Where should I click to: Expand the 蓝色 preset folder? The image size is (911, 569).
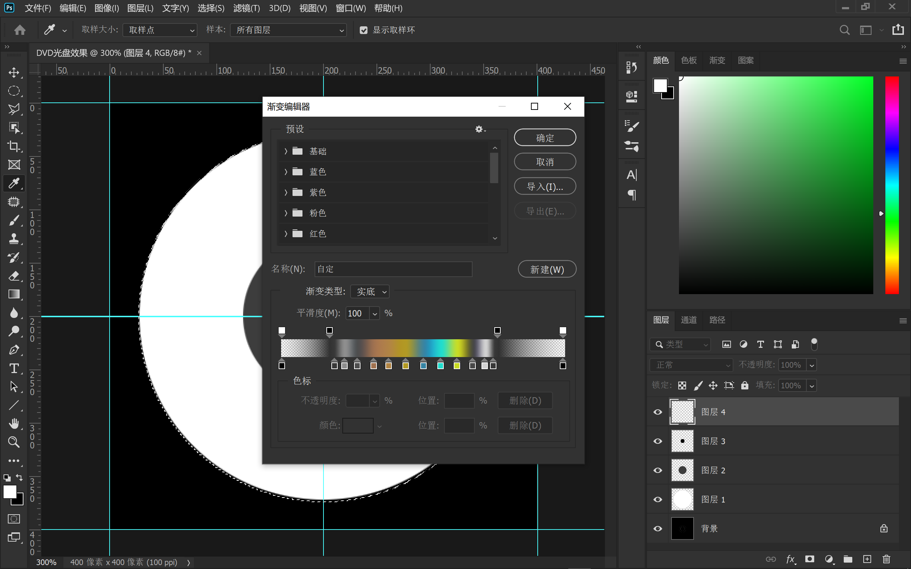(286, 172)
